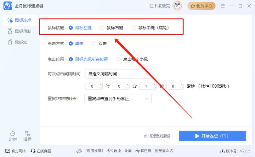The height and width of the screenshot is (157, 255).
Task: Open the 自定义间隔时间 combo box
Action: (119, 74)
